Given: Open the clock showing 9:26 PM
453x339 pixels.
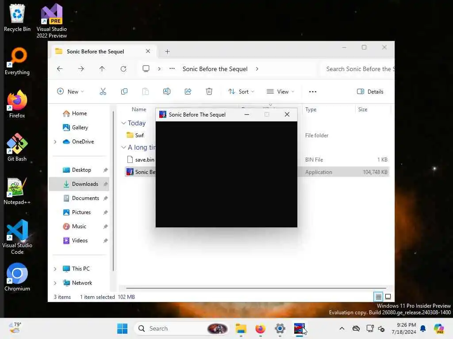Looking at the screenshot, I should click(x=404, y=328).
